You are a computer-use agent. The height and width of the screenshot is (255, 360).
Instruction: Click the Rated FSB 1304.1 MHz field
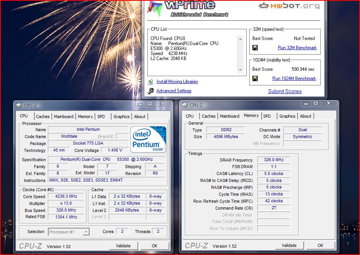pos(66,217)
